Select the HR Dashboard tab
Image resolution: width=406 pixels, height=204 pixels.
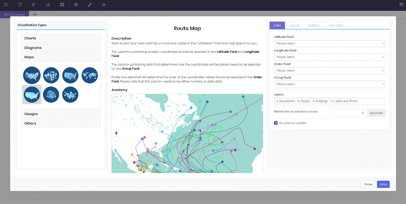15,15
